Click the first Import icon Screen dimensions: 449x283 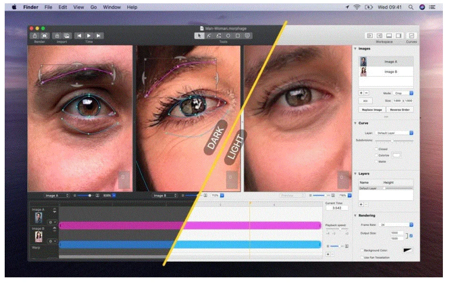[x=57, y=36]
